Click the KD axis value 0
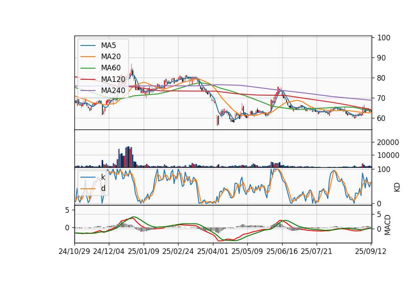This screenshot has width=413, height=296. click(x=379, y=204)
